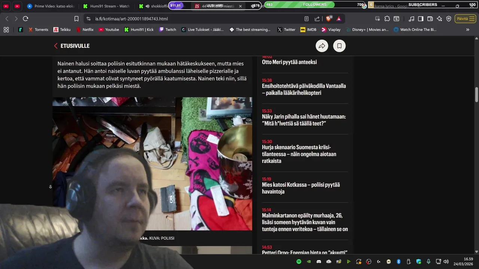Open Windows Security shield tray icon
Image resolution: width=479 pixels, height=269 pixels.
tap(419, 262)
